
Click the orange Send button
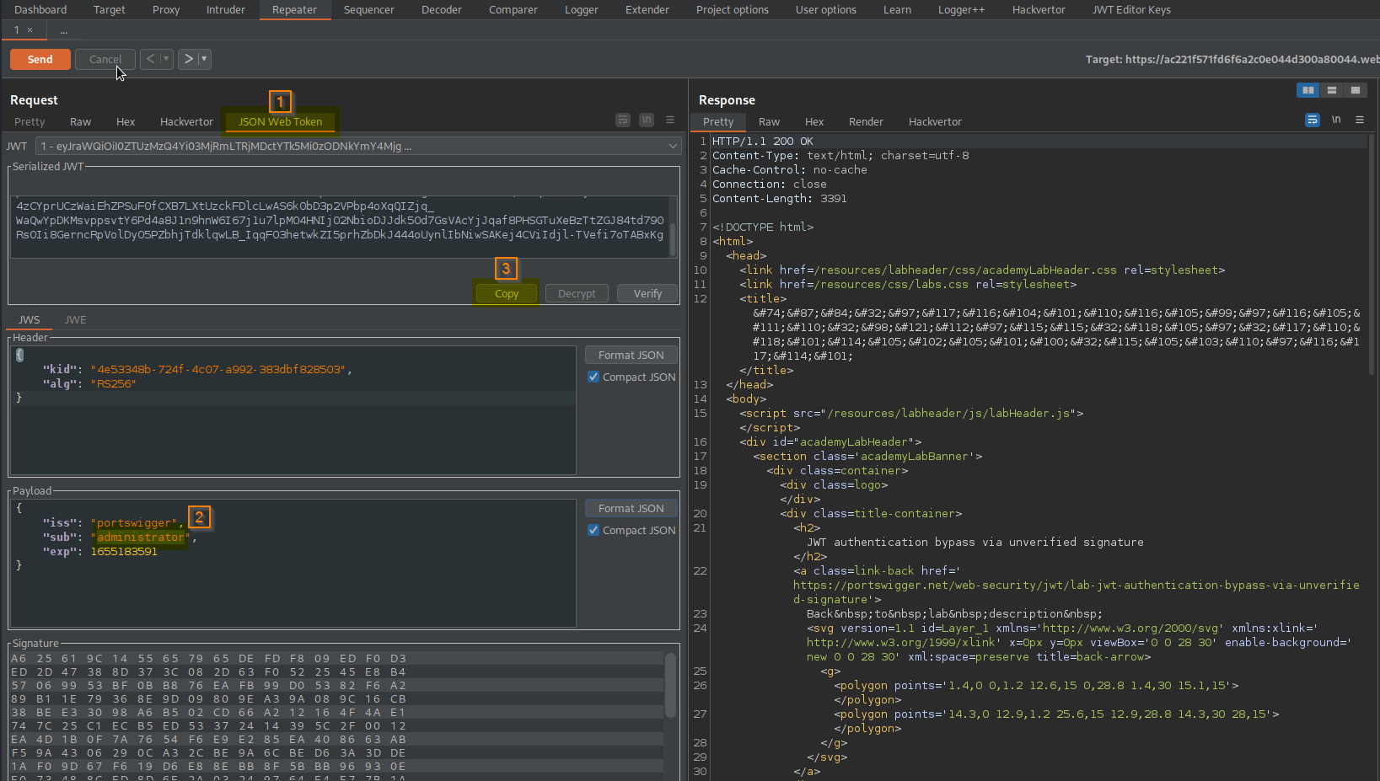click(x=40, y=59)
